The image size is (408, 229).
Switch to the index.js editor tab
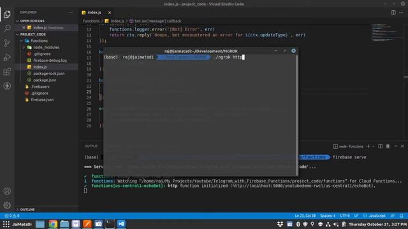tap(94, 13)
